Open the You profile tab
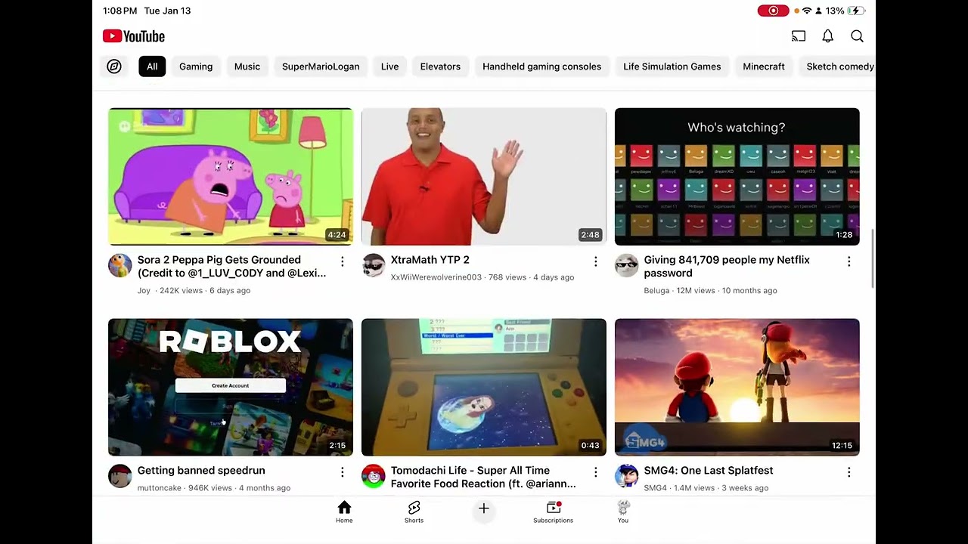Screen dimensions: 968x544 [x=623, y=512]
